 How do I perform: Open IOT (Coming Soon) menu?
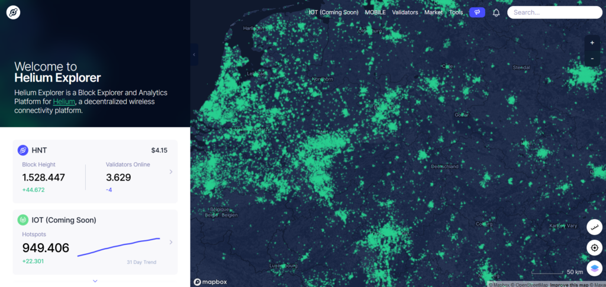[x=334, y=12]
